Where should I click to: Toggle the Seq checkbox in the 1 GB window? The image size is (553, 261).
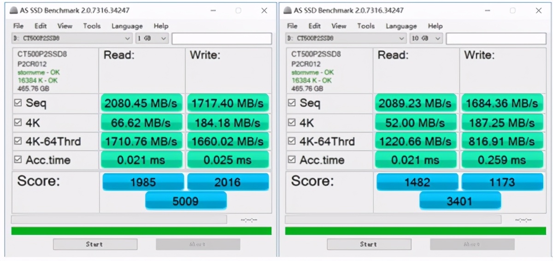click(x=18, y=103)
